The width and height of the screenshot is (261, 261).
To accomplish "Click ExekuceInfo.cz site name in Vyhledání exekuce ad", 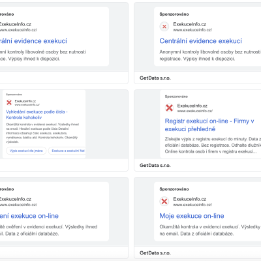I will pos(25,101).
